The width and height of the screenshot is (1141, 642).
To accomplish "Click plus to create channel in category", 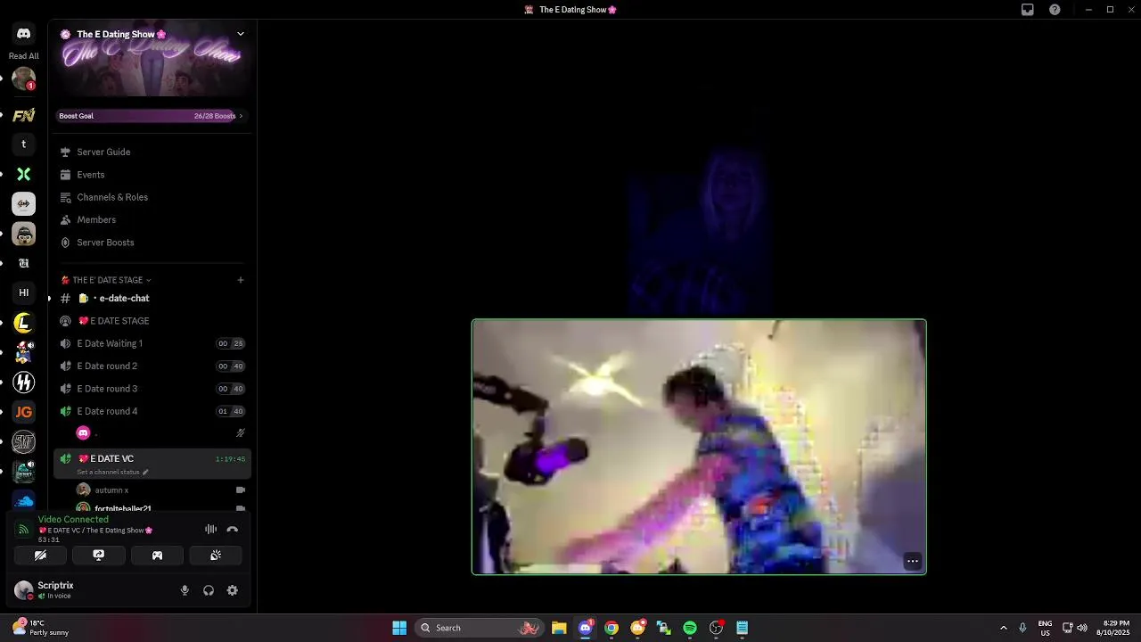I will point(241,280).
